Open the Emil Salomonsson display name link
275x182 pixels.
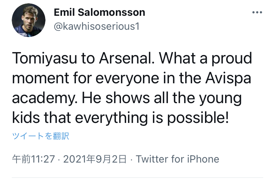(x=99, y=12)
